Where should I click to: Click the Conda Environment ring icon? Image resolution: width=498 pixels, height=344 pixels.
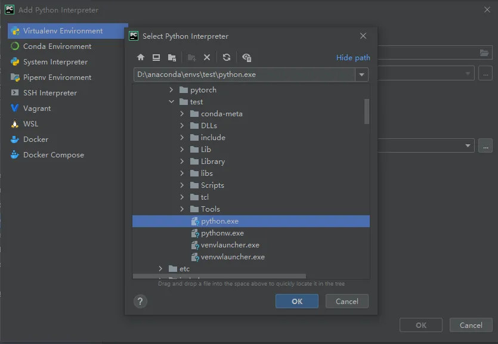15,47
